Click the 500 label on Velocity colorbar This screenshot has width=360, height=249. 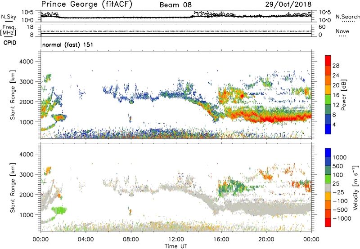[x=338, y=166]
